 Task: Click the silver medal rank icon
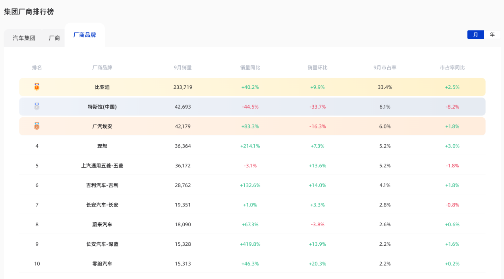click(37, 107)
